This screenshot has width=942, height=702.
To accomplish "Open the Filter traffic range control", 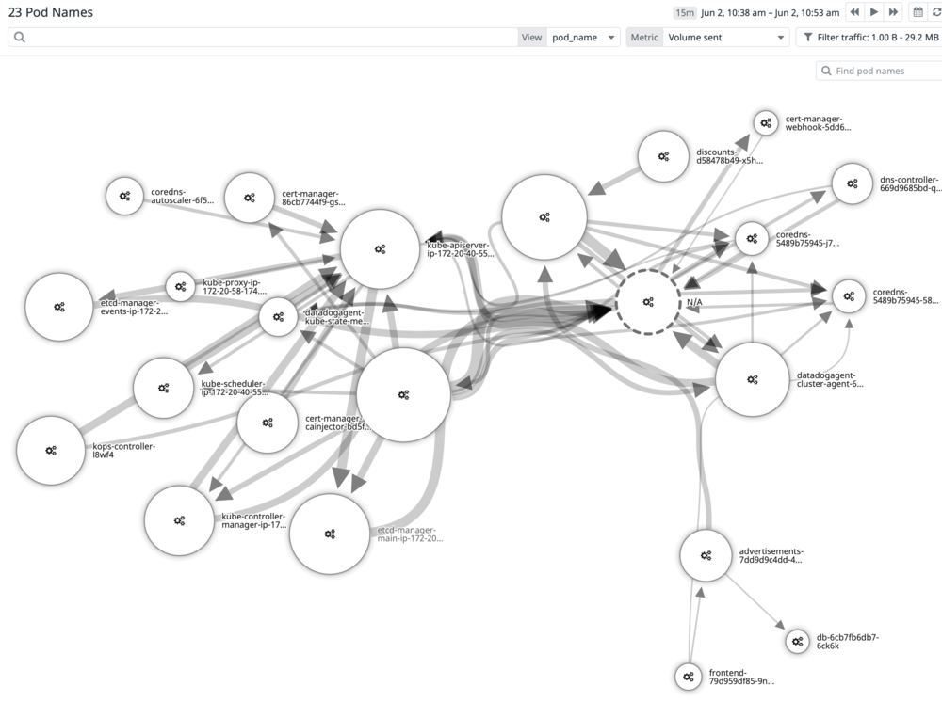I will [x=871, y=37].
